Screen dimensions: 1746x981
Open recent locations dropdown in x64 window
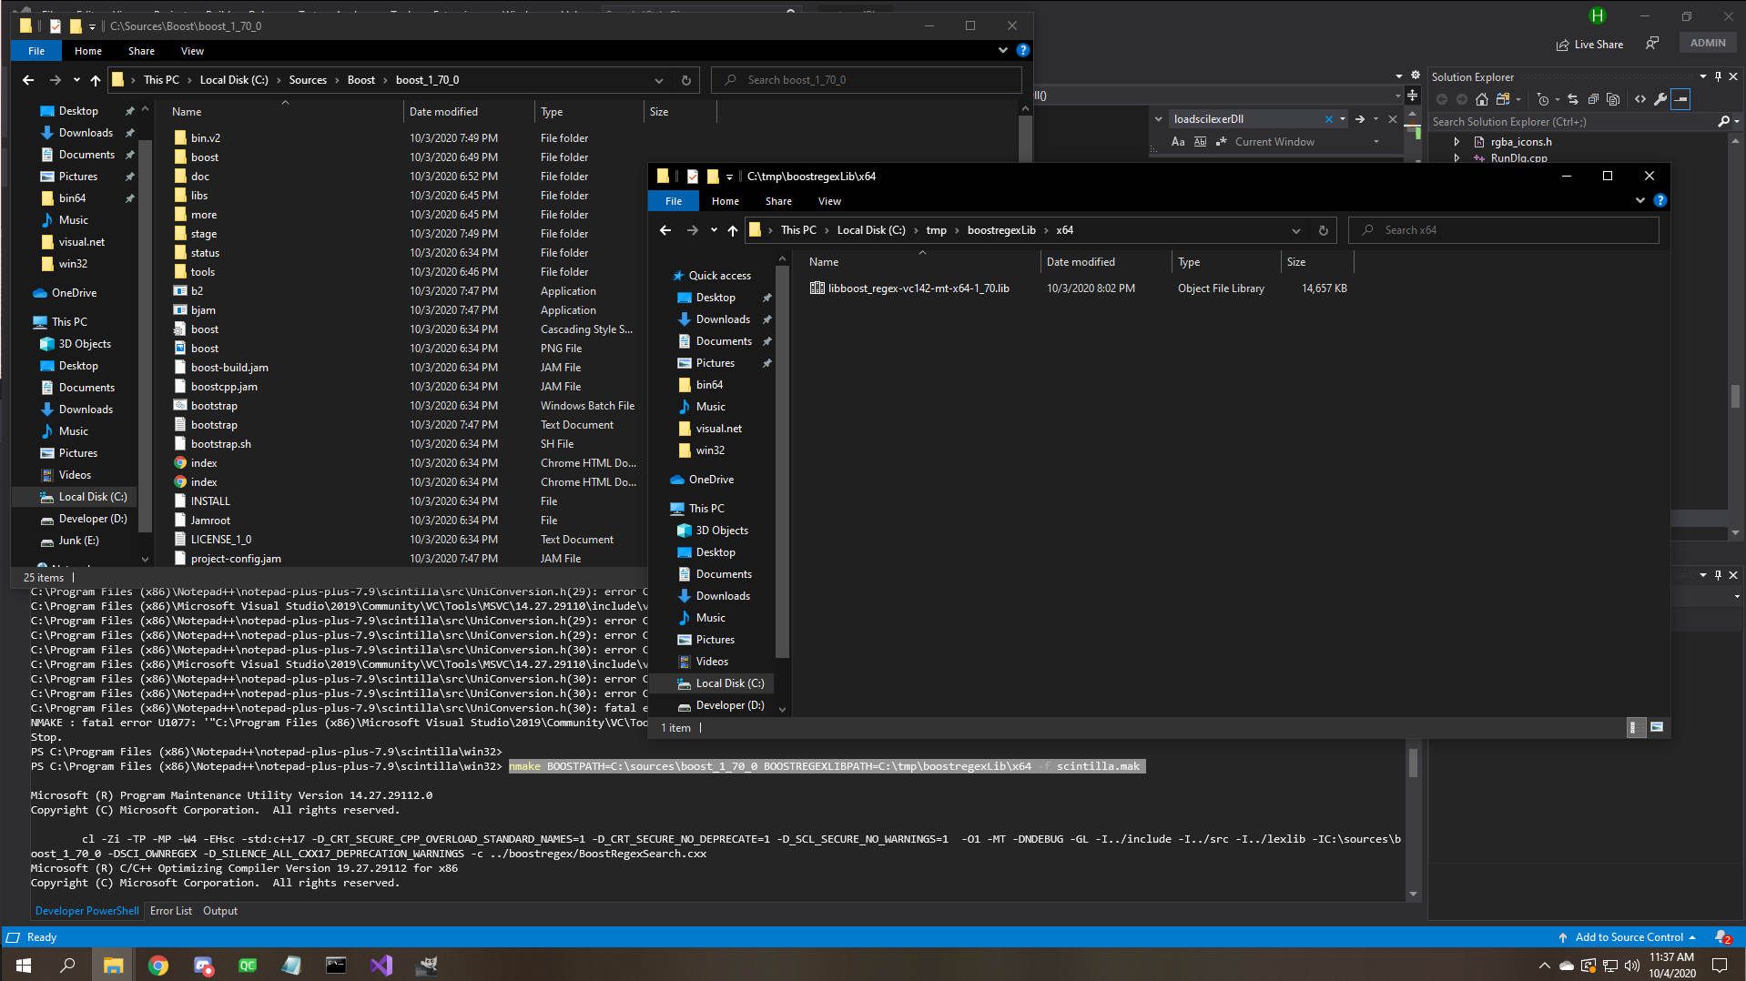[x=714, y=230]
